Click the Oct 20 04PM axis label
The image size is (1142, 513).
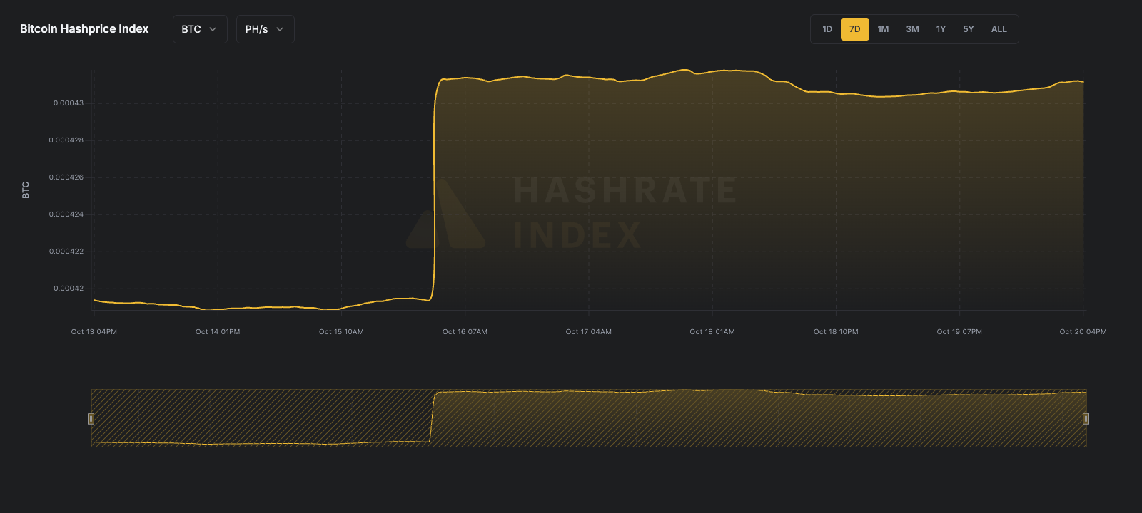tap(1083, 331)
